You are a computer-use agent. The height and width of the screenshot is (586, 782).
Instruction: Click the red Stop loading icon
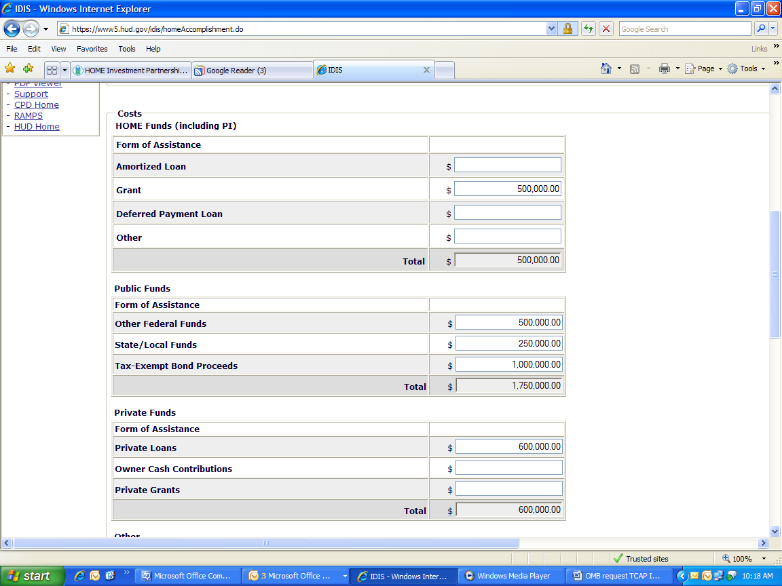(606, 29)
